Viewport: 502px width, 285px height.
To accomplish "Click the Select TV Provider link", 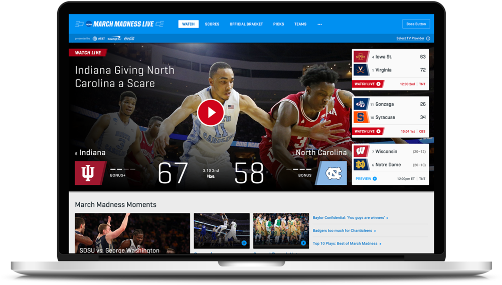I will tap(410, 39).
